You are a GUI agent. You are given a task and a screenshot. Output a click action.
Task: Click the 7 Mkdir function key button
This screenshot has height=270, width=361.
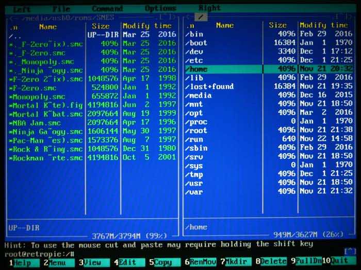coord(236,261)
